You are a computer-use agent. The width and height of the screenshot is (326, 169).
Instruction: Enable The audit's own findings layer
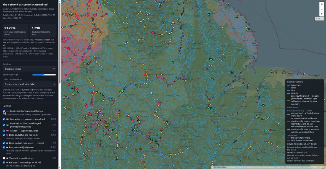(x=4, y=158)
